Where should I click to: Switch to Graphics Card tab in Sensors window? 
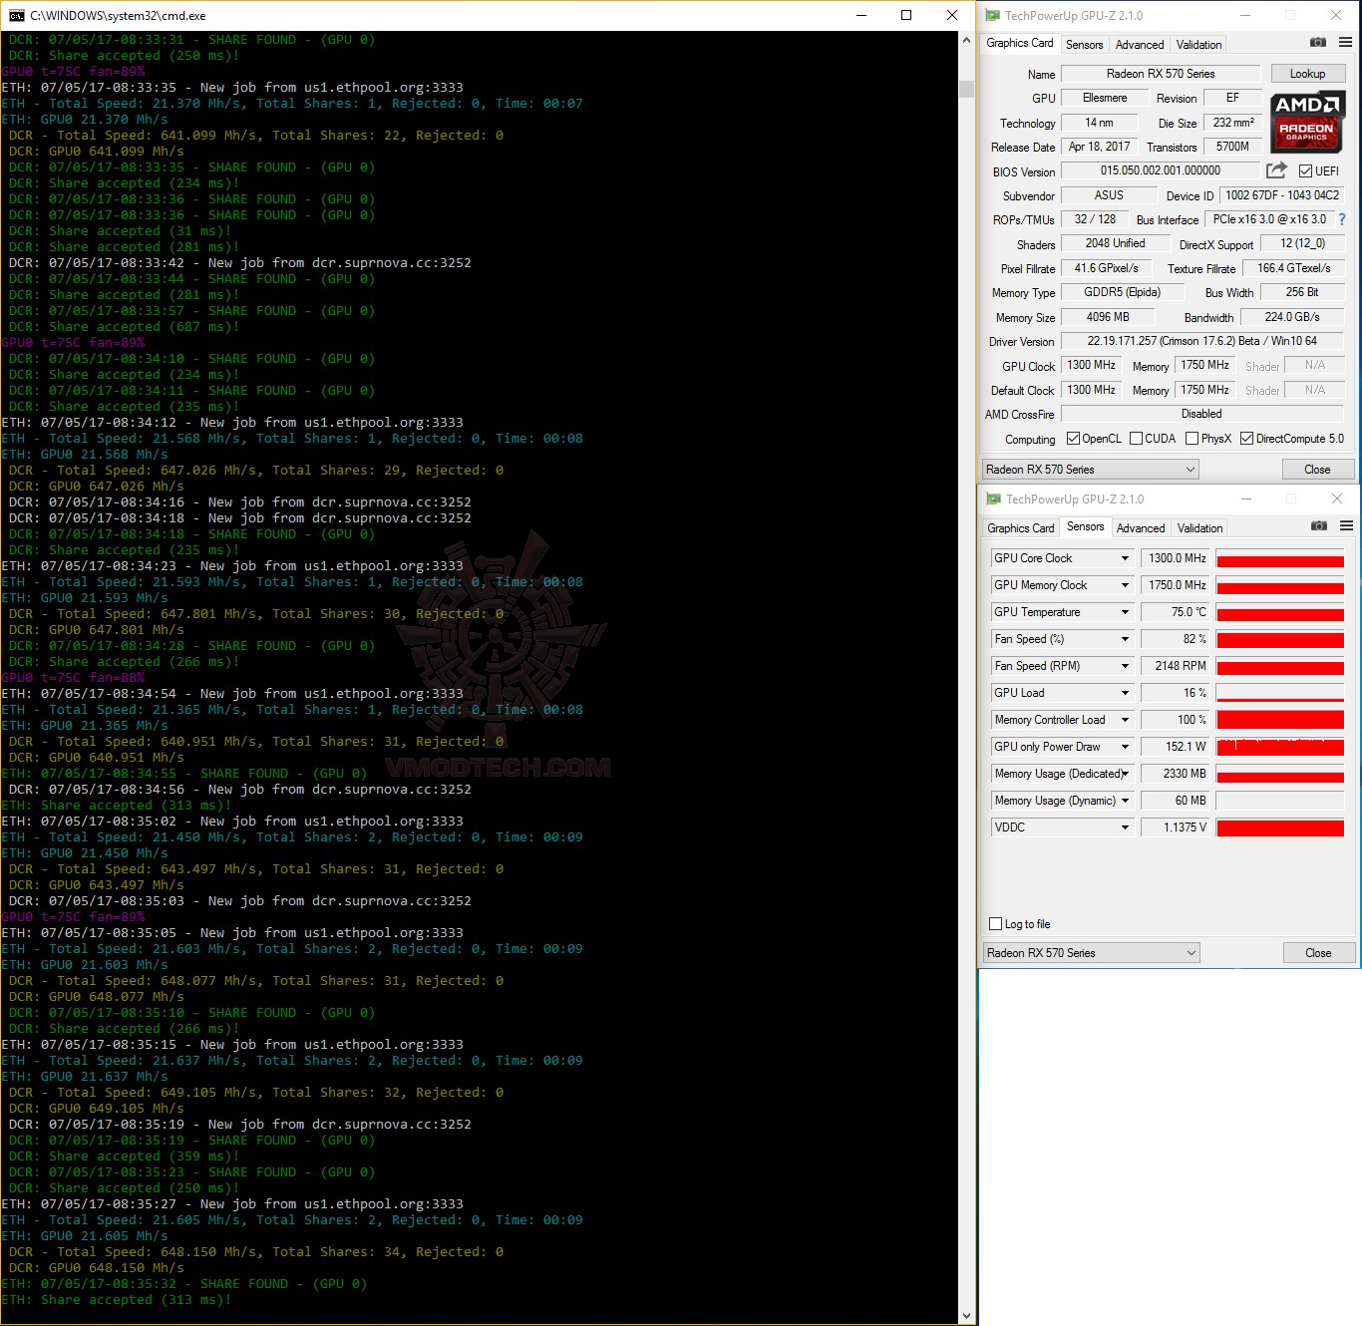pyautogui.click(x=1021, y=528)
